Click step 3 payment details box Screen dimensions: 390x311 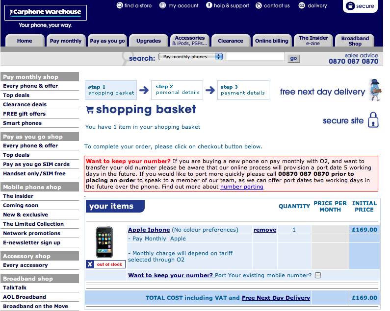pos(243,90)
